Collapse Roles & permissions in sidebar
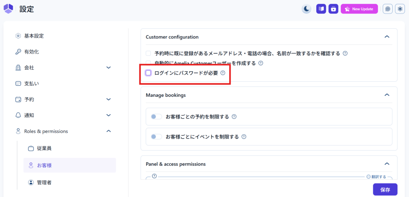The height and width of the screenshot is (197, 409). point(108,131)
